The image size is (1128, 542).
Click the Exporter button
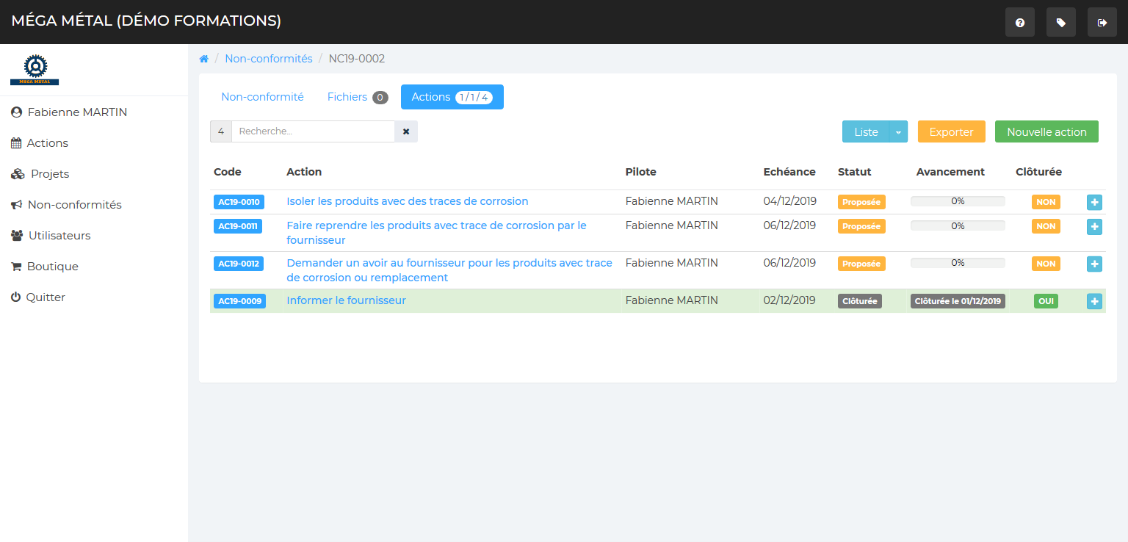coord(951,132)
